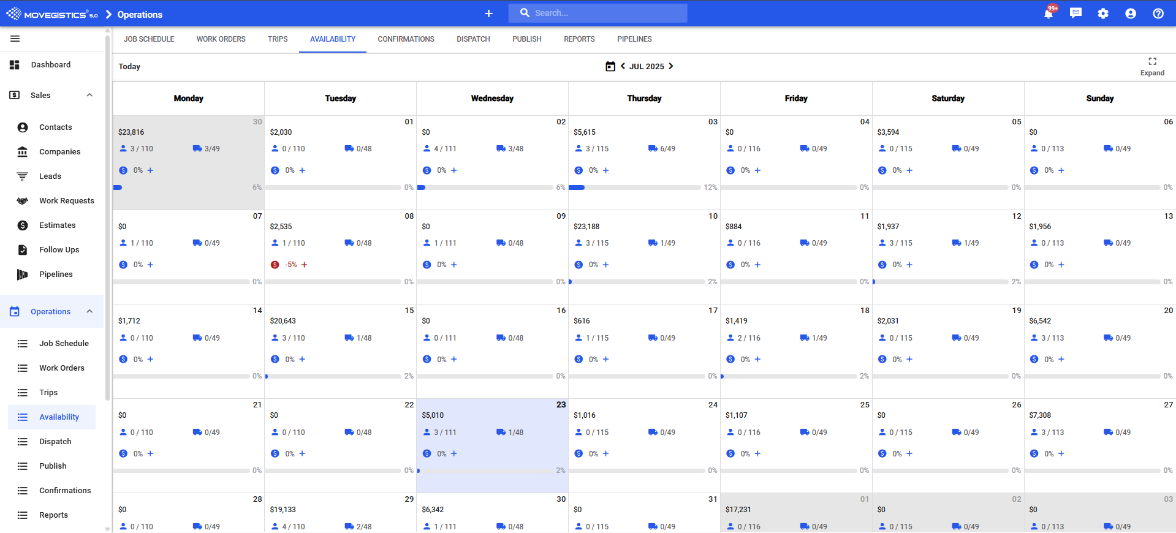
Task: Click in the Search input field
Action: [607, 13]
